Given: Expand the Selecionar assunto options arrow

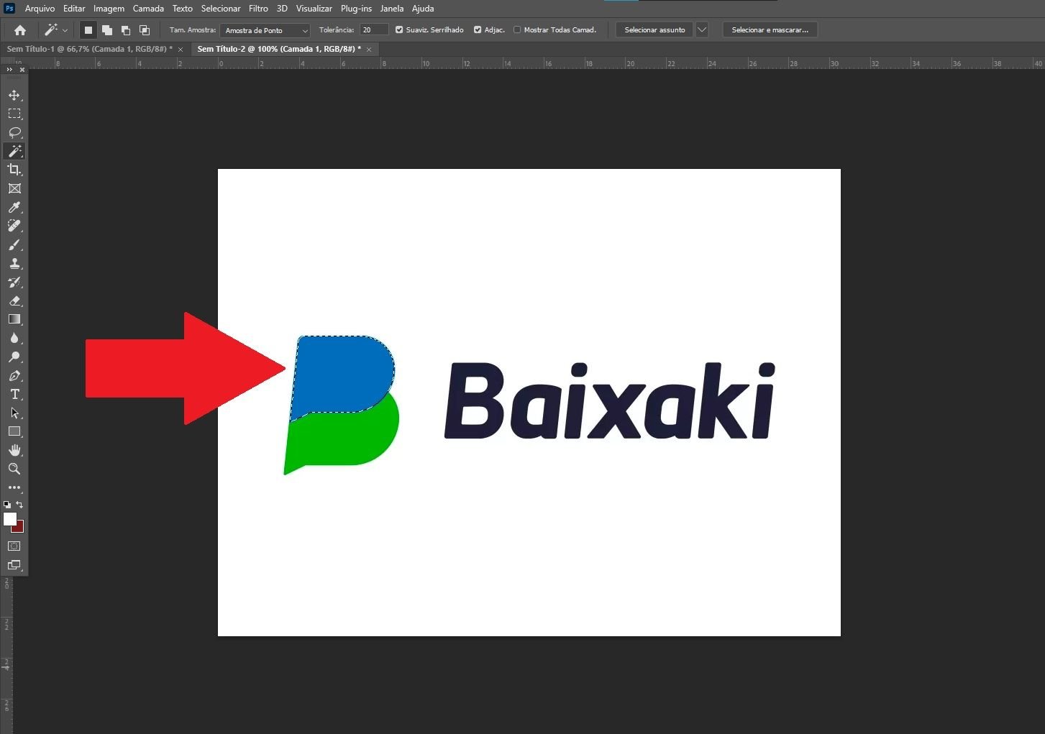Looking at the screenshot, I should coord(702,30).
